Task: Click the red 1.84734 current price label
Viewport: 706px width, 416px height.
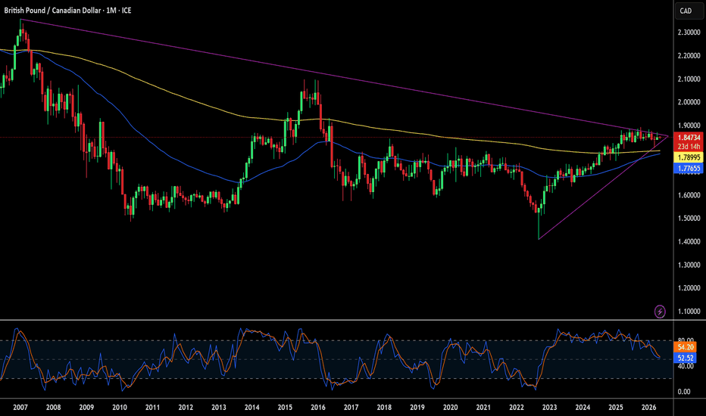Action: (689, 138)
